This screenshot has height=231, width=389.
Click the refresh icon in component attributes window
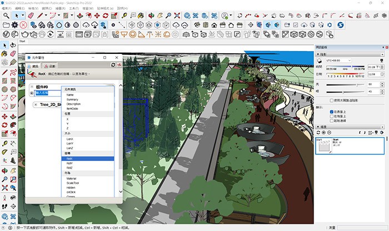pos(113,66)
